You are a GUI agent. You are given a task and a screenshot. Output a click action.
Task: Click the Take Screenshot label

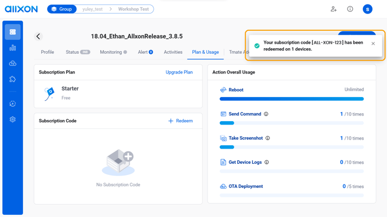point(246,138)
